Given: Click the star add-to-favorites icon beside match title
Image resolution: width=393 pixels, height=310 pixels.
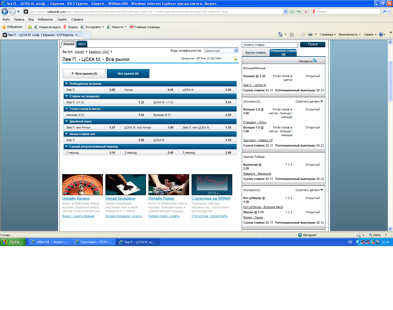Looking at the screenshot, I should coord(235,59).
